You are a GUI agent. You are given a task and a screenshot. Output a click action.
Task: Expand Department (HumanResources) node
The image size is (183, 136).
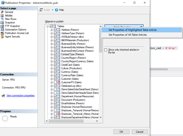[x=51, y=96]
